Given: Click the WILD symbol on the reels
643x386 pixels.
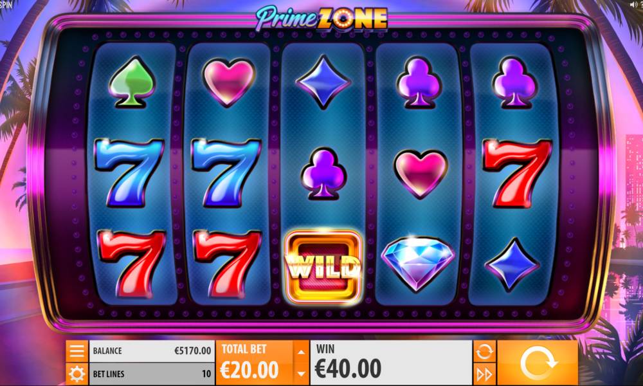Looking at the screenshot, I should click(323, 268).
